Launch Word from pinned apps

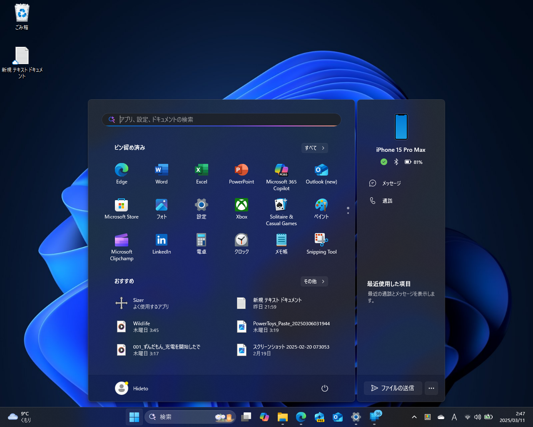coord(162,173)
